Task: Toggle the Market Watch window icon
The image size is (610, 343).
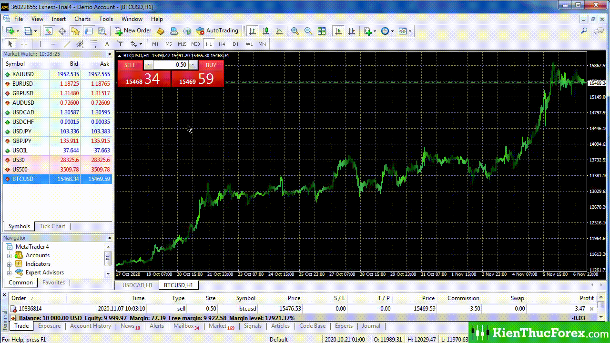Action: [x=49, y=31]
